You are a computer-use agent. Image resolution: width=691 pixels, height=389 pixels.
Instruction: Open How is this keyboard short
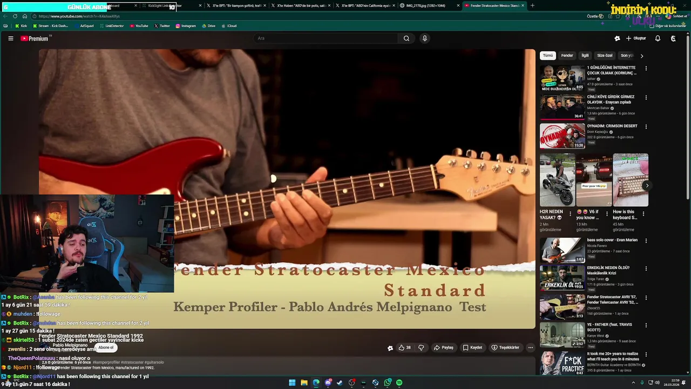click(631, 180)
